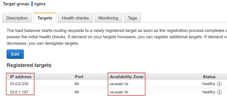
Task: Click the blue nginx target group color marker
Action: point(32,4)
